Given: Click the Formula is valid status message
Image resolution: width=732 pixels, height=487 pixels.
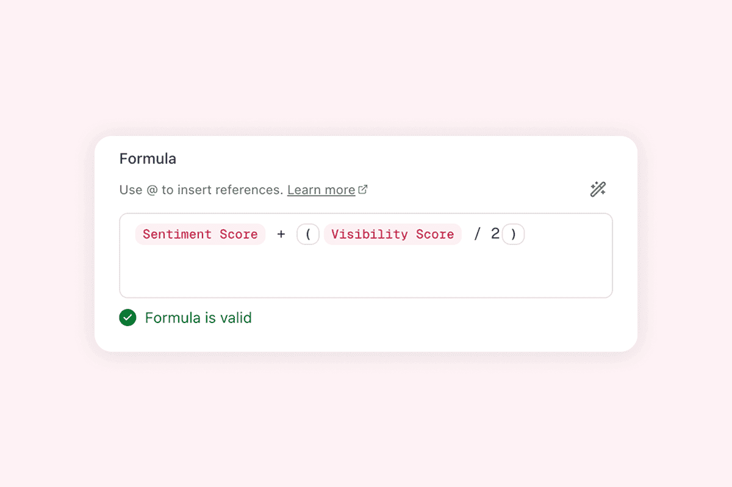Looking at the screenshot, I should (198, 318).
